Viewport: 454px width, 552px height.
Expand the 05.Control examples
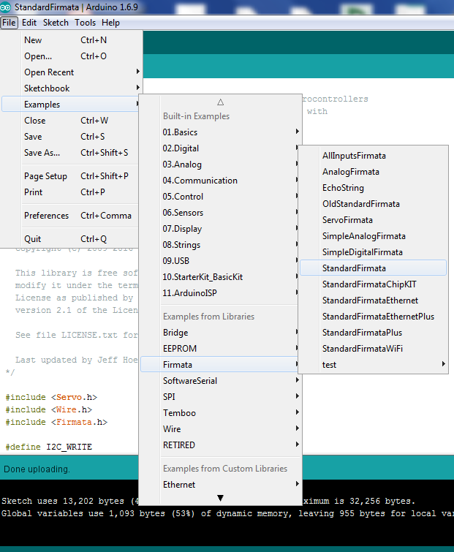220,197
